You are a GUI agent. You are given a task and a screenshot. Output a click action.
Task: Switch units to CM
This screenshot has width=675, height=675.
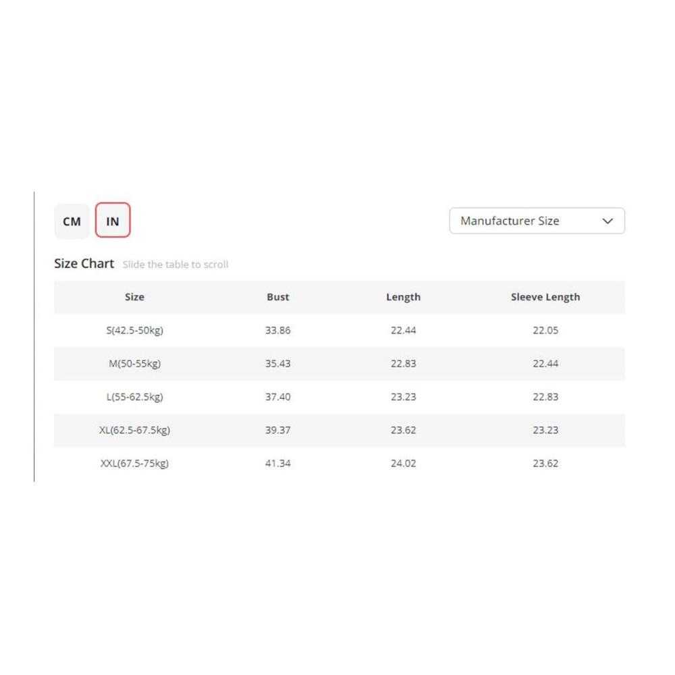[x=72, y=221]
